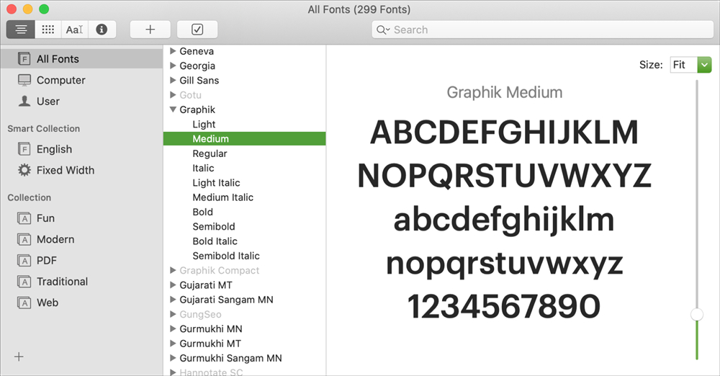This screenshot has height=376, width=720.
Task: Select the User collection
Action: [x=48, y=102]
